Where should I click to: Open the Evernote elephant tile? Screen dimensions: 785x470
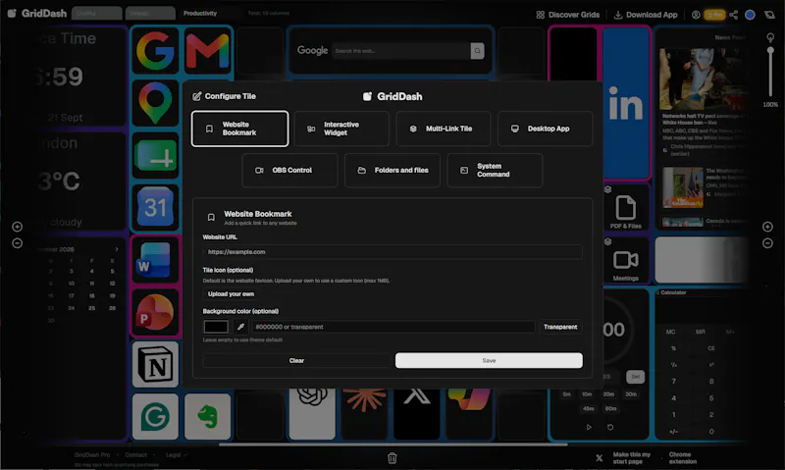coord(207,416)
